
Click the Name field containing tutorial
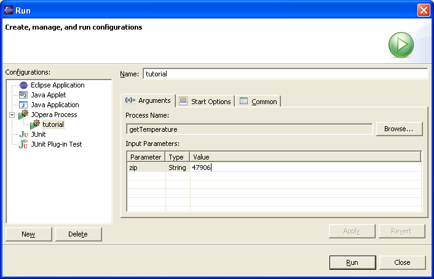pos(285,74)
